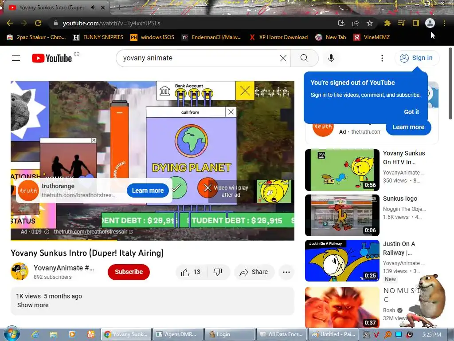Subscribe to YovanyAnimate channel
Screen dimensions: 454x341
[x=129, y=272]
